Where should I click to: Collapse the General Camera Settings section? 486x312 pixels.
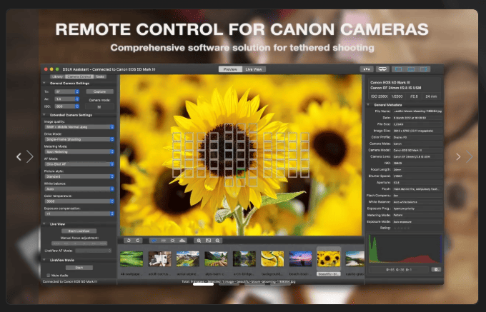pyautogui.click(x=44, y=83)
